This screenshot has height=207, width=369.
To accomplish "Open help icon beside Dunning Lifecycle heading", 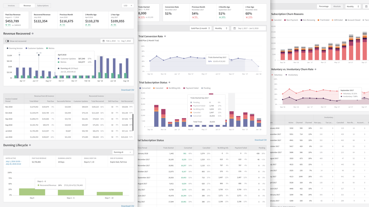I will [30, 145].
